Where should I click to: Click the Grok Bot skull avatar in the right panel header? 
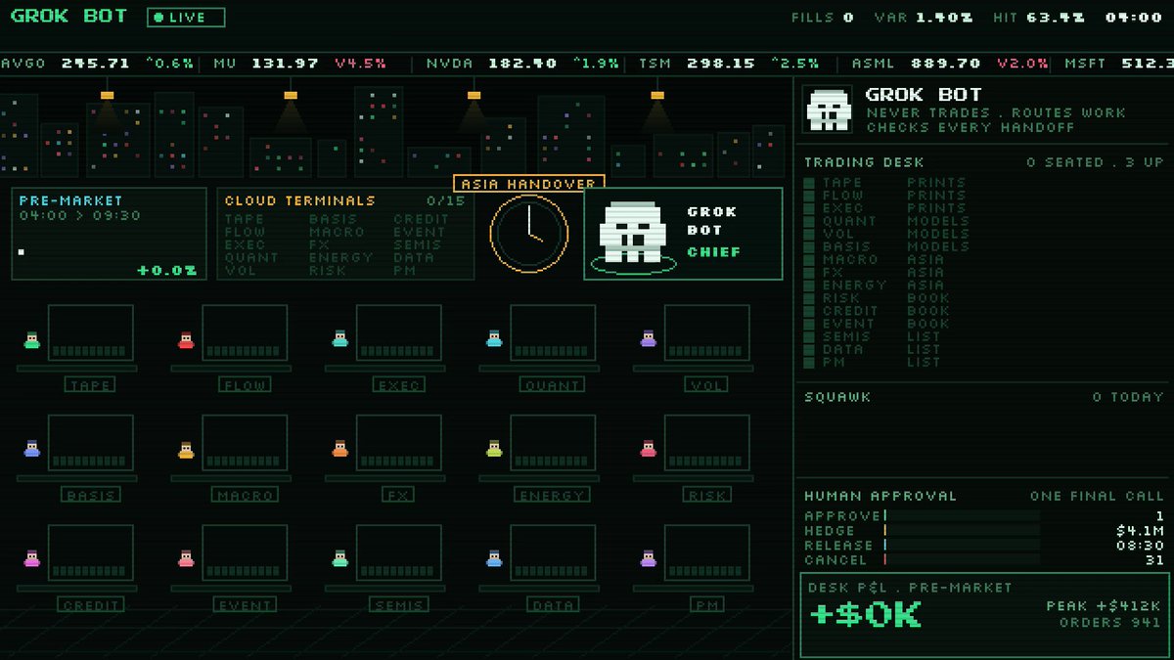coord(828,109)
